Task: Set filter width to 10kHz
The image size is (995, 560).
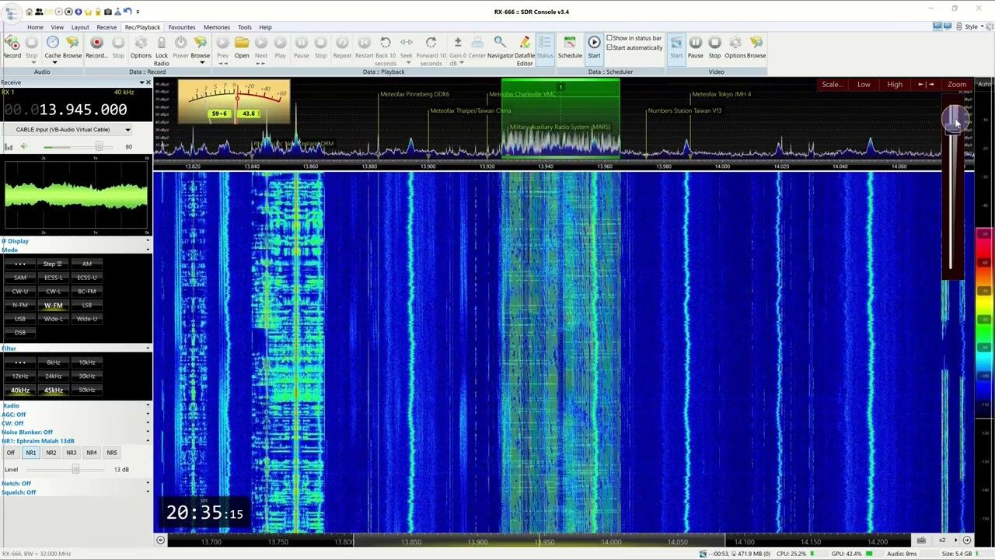Action: (x=87, y=362)
